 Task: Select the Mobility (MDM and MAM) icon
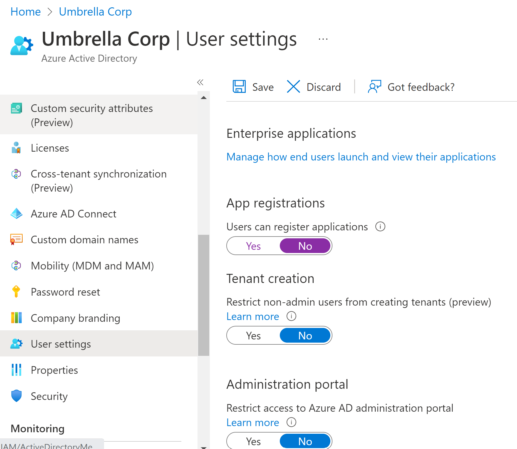pyautogui.click(x=16, y=266)
